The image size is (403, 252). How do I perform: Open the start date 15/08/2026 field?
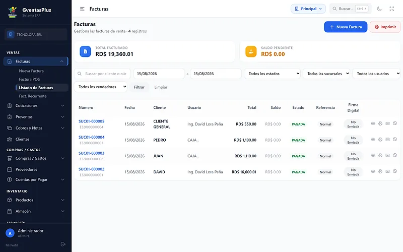click(x=159, y=74)
